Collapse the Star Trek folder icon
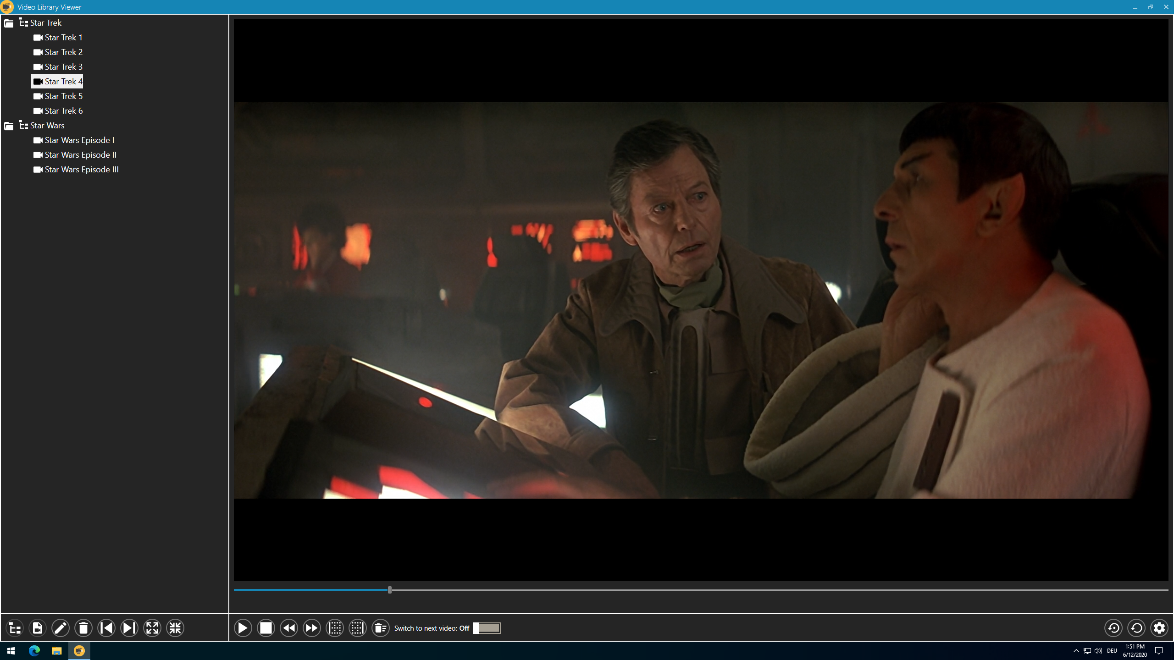 9,23
